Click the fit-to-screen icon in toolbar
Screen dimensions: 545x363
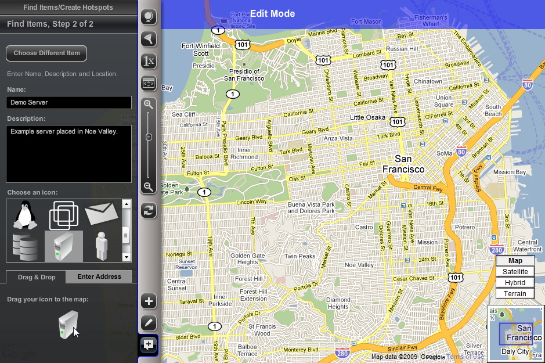149,83
